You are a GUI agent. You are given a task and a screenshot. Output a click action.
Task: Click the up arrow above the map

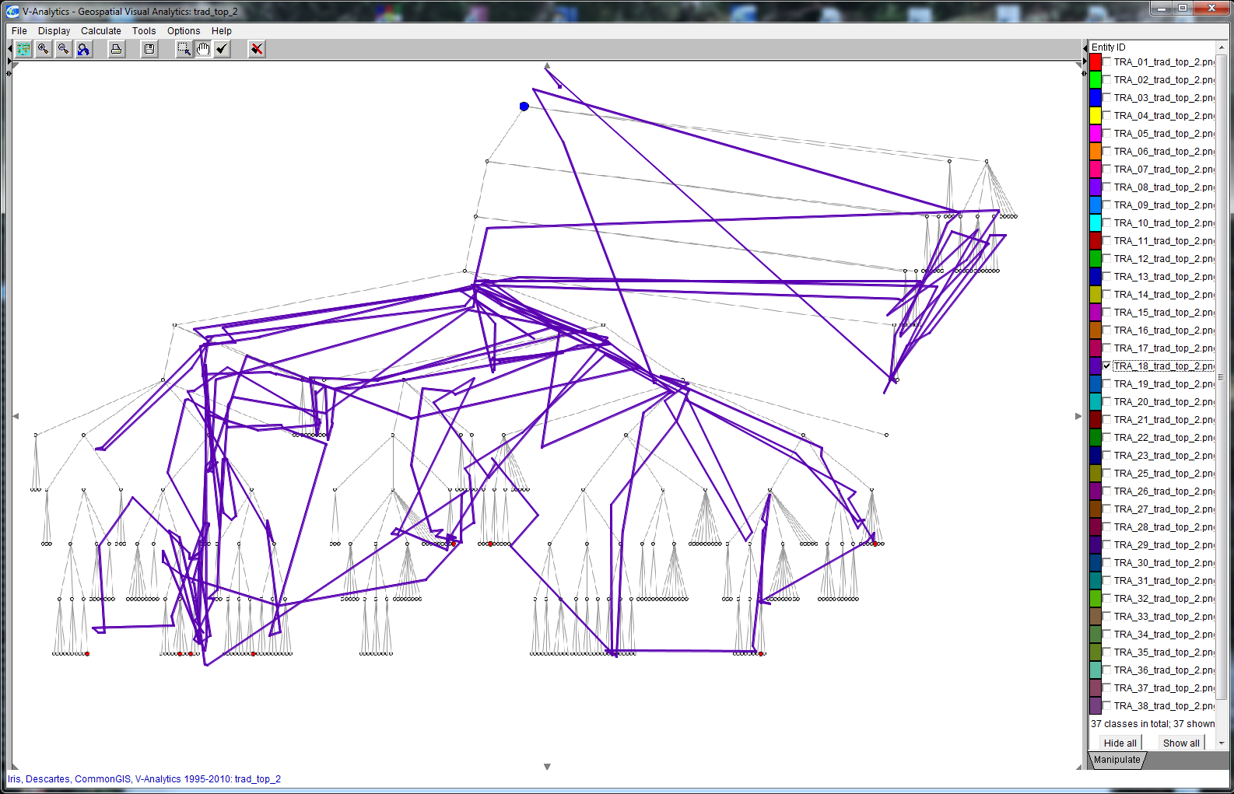547,66
